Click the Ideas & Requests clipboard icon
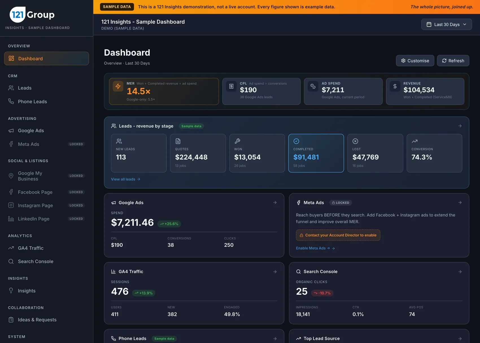 point(11,320)
